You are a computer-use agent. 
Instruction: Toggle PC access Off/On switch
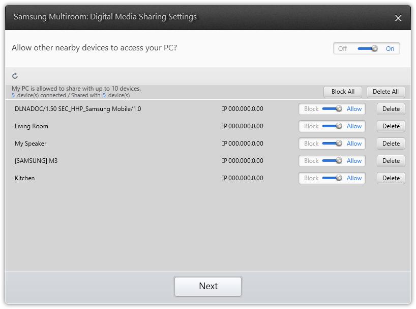(x=366, y=48)
